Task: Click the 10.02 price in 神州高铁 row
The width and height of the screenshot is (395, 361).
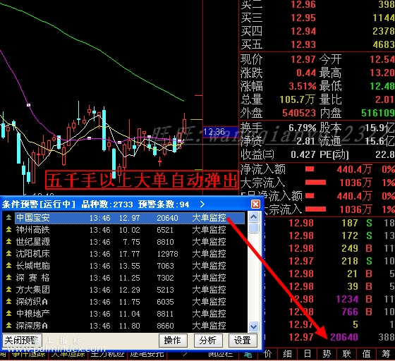Action: tap(129, 230)
